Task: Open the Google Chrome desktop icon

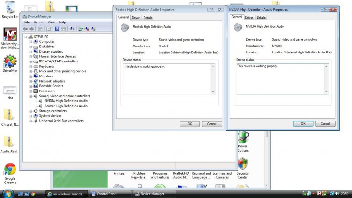Action: [x=10, y=174]
